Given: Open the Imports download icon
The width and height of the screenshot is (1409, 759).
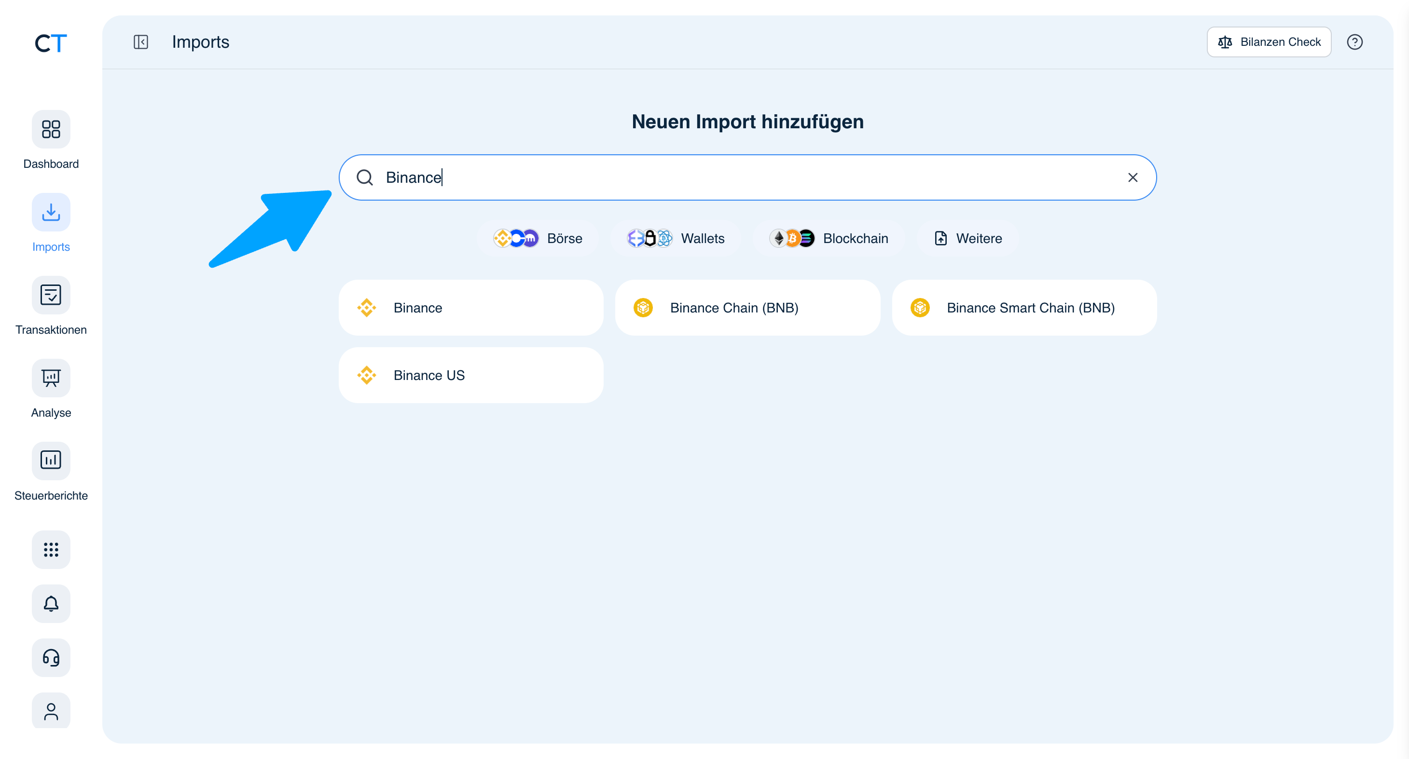Looking at the screenshot, I should tap(51, 212).
